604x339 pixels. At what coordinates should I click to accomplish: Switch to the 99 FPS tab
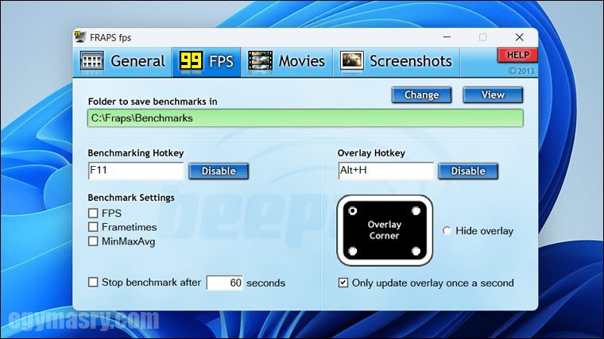click(207, 62)
